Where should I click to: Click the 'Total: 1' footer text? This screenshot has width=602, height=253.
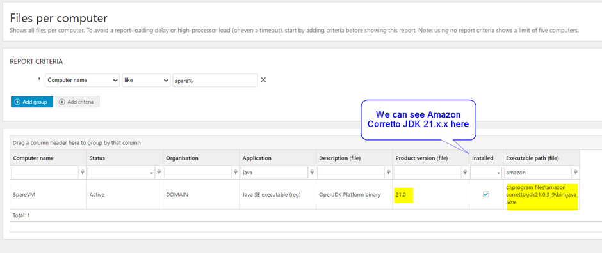(21, 215)
